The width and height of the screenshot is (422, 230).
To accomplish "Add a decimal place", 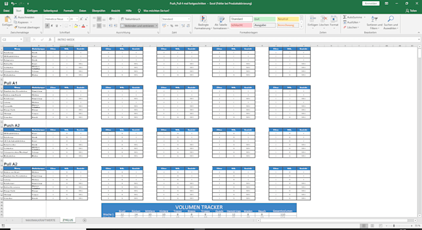I will (182, 26).
